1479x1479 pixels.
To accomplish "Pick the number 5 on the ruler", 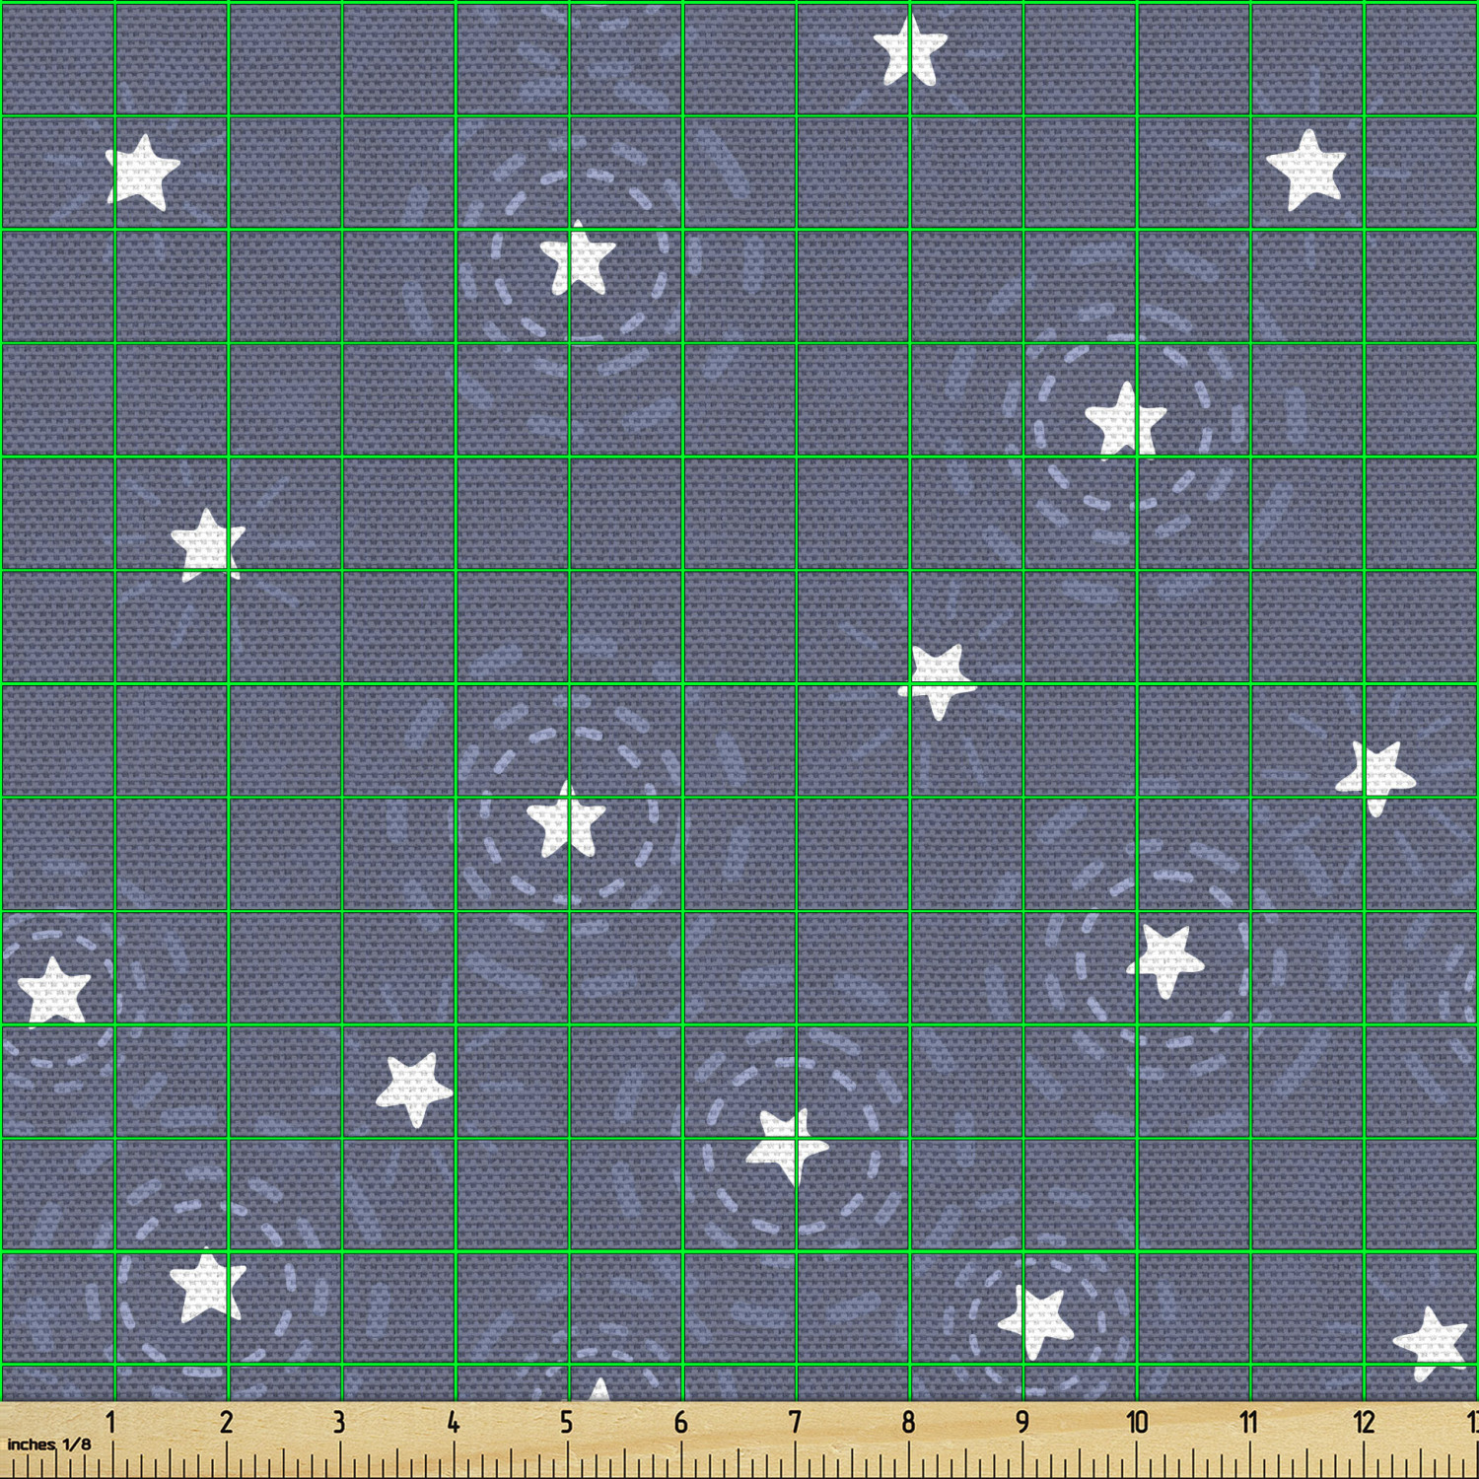I will (567, 1422).
